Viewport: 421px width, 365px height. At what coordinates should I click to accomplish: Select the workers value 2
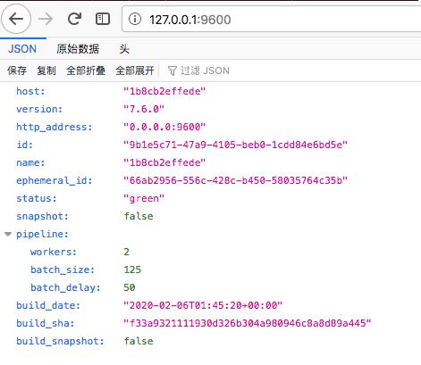[x=127, y=252]
